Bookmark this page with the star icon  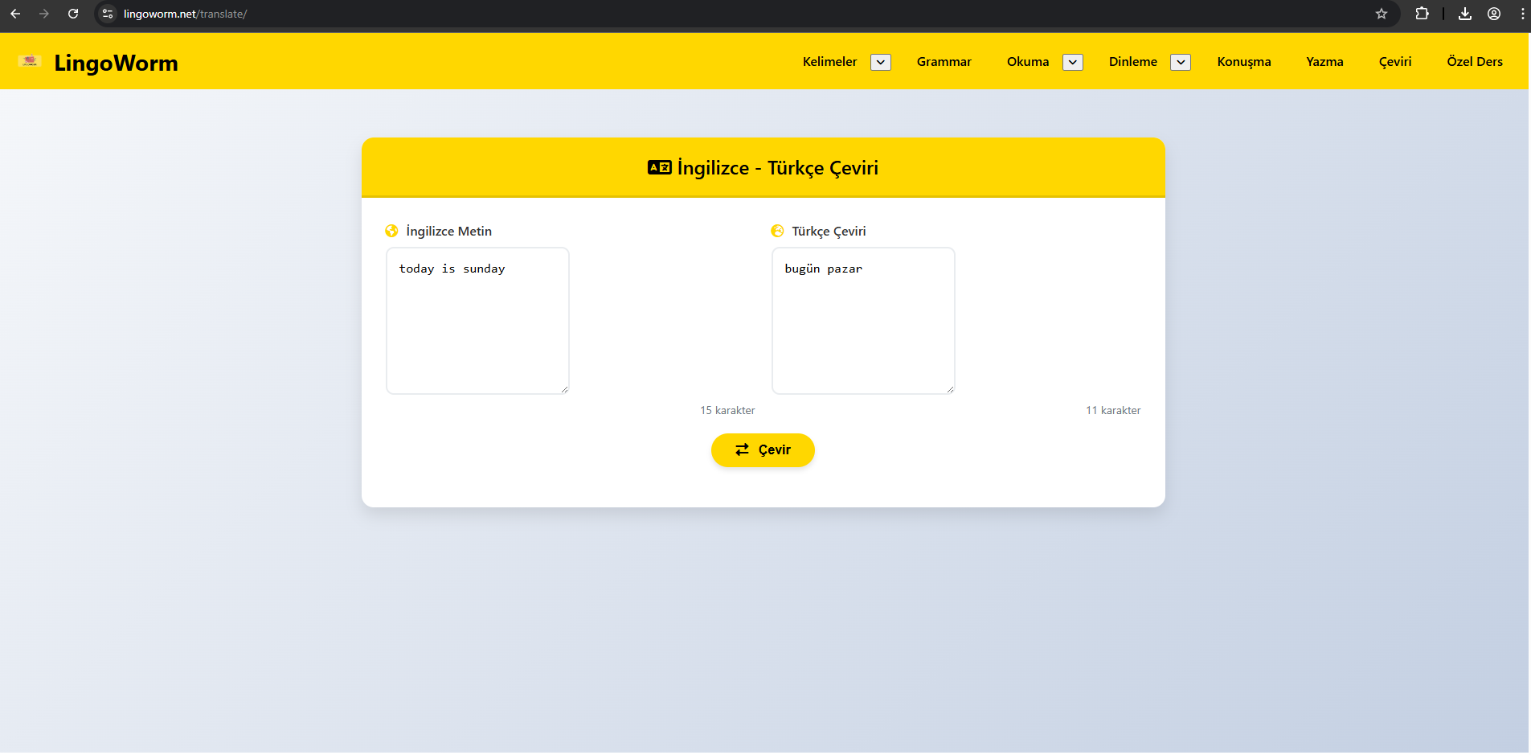pos(1382,14)
